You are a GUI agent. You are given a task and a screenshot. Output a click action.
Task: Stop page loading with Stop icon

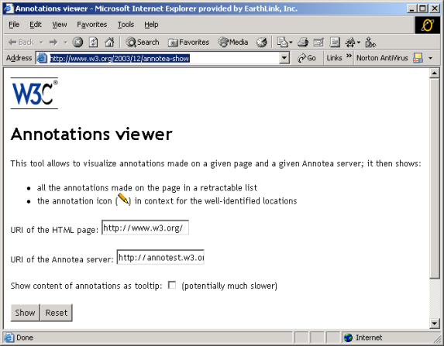tap(77, 43)
